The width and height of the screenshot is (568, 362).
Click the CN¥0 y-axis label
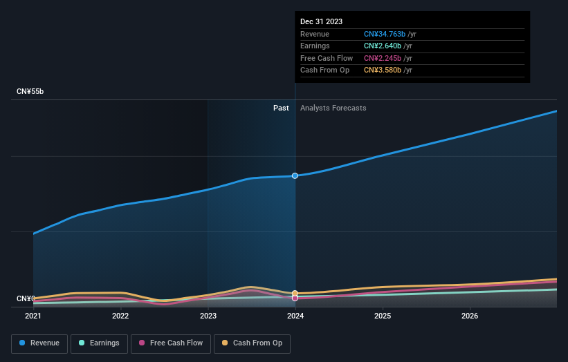pos(26,298)
